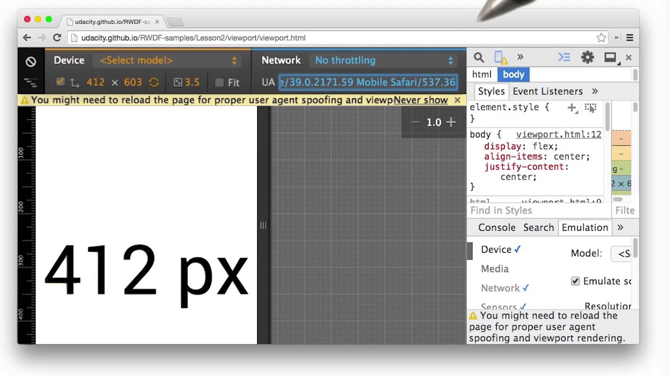This screenshot has width=669, height=376.
Task: Enable the Fit checkbox
Action: [x=220, y=83]
